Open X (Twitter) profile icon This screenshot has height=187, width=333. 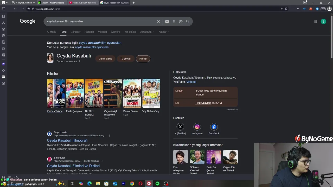point(180,127)
